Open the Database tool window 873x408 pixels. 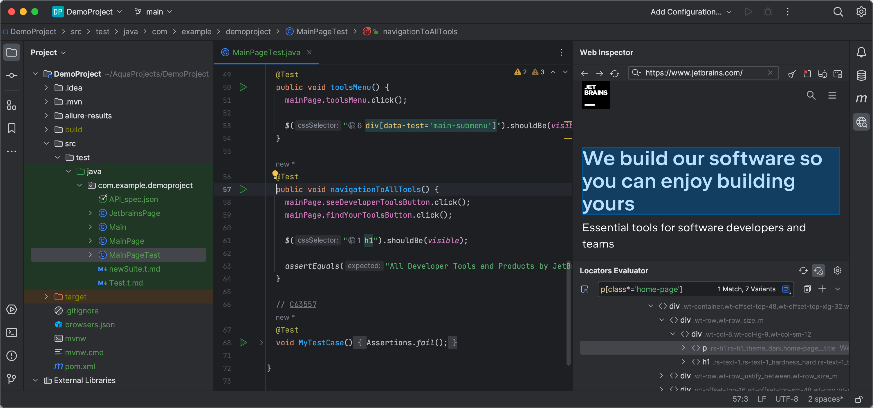861,75
